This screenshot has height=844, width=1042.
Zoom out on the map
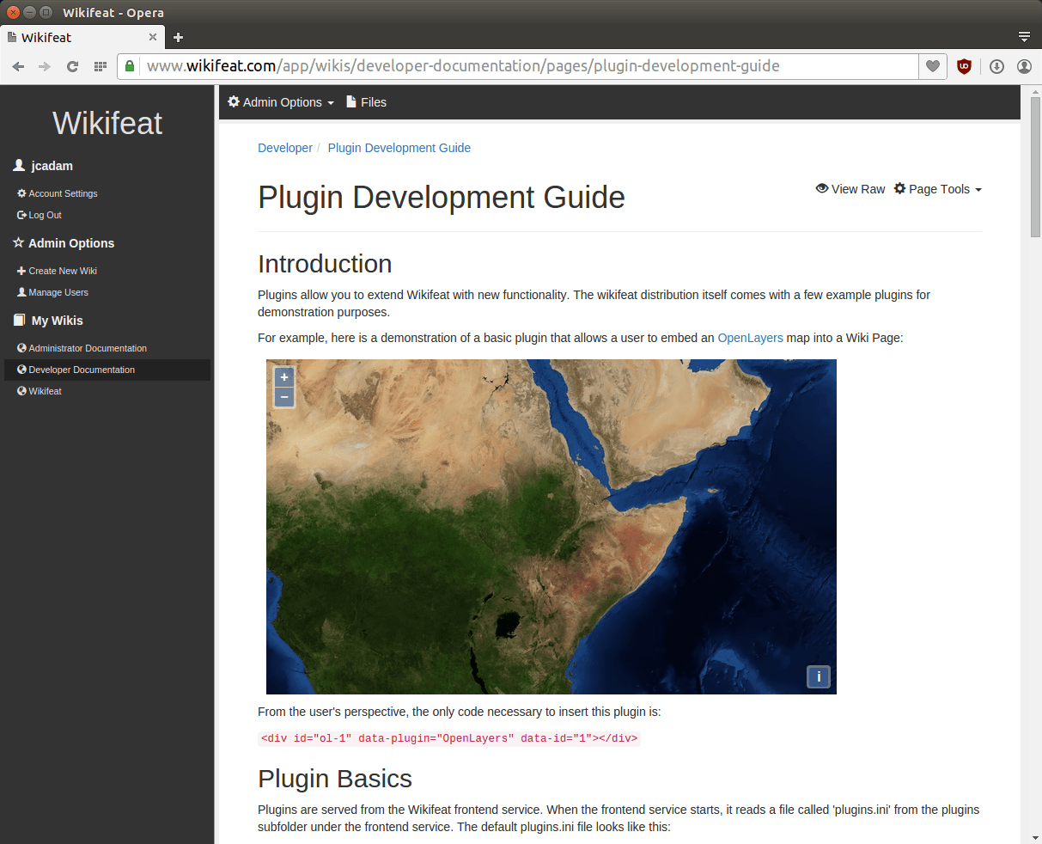tap(284, 397)
